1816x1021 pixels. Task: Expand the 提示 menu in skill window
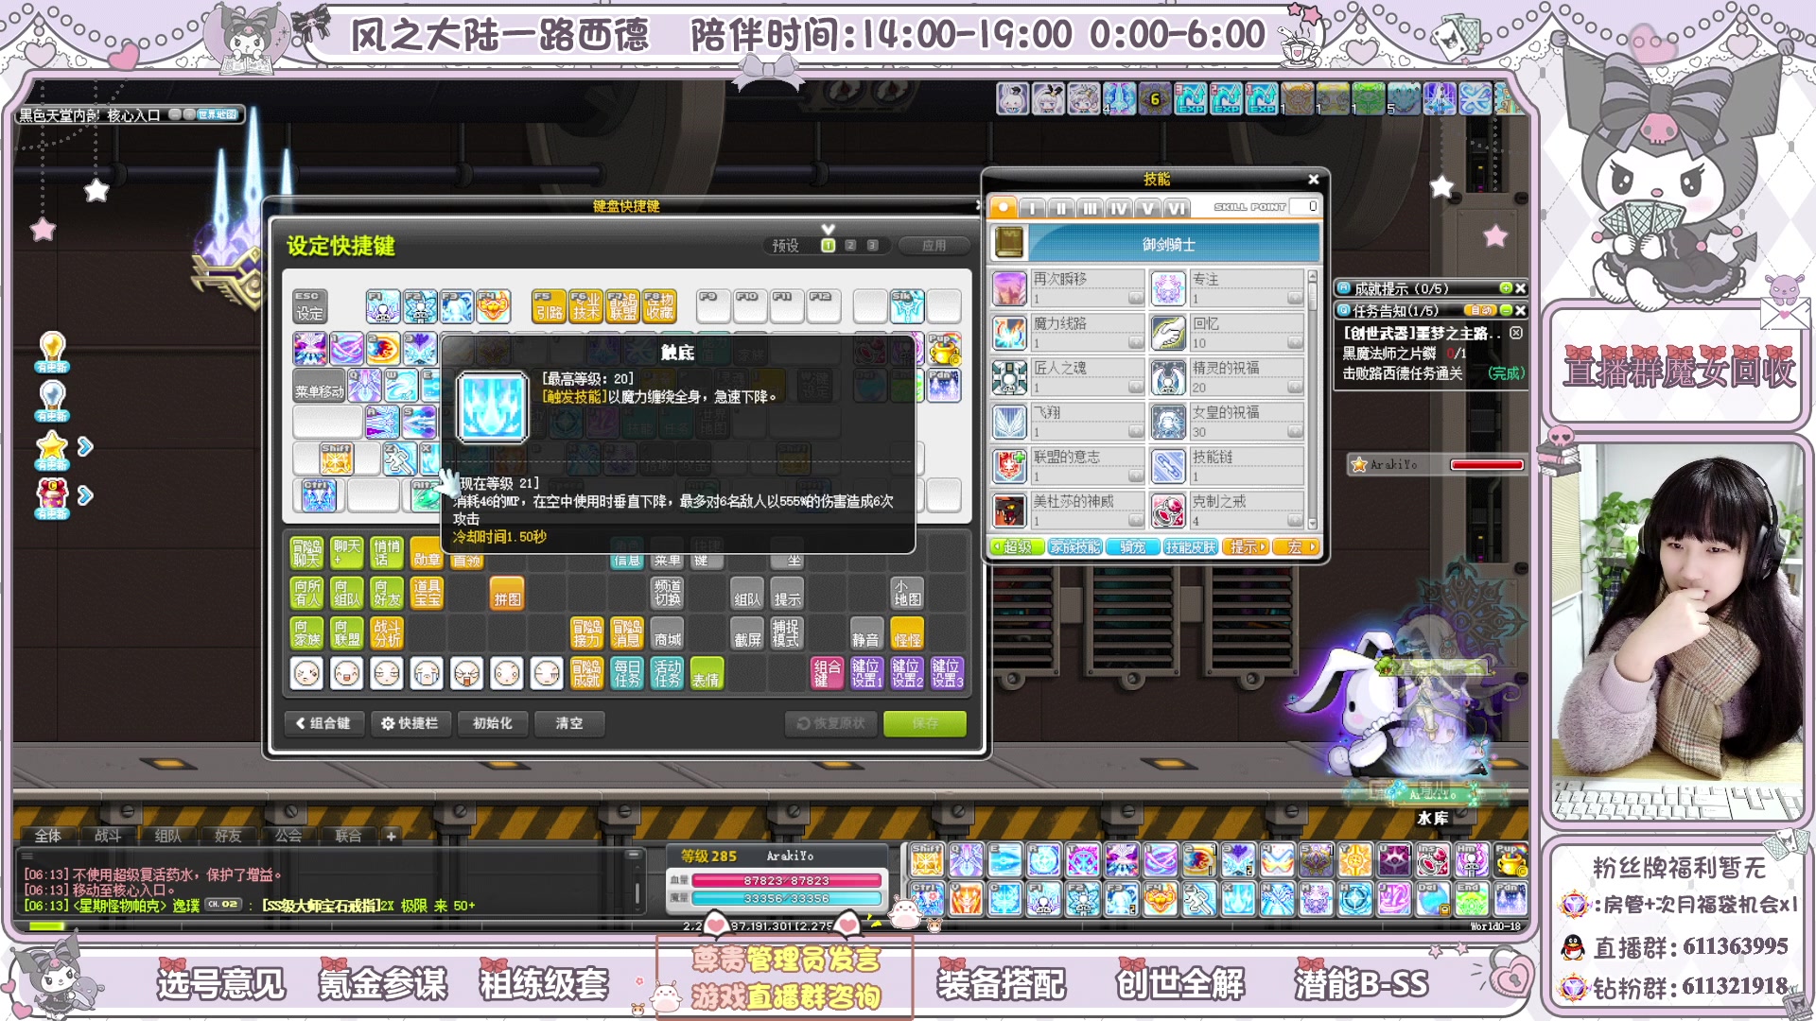click(1246, 547)
